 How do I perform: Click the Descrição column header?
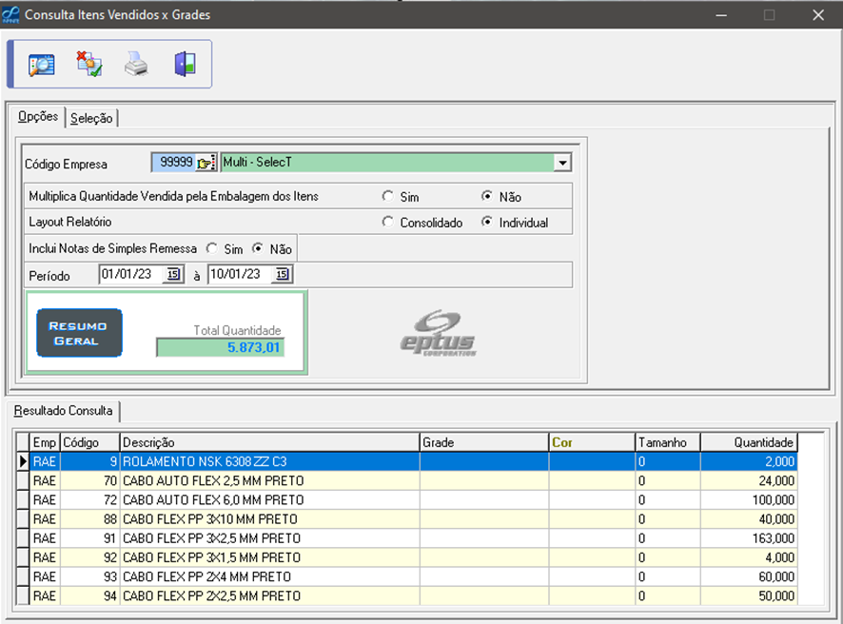click(x=269, y=442)
